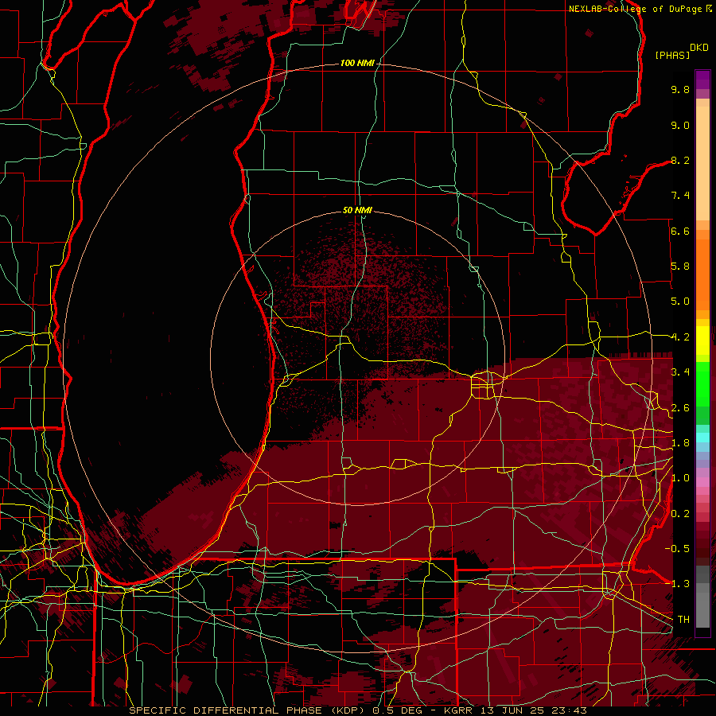Click the 2.6 value on the color scale

click(680, 408)
